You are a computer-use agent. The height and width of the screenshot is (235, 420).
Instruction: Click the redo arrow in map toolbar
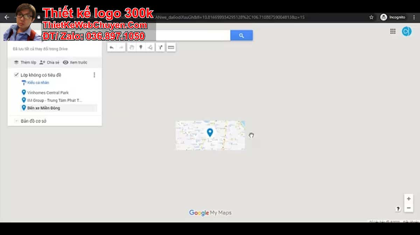point(121,47)
